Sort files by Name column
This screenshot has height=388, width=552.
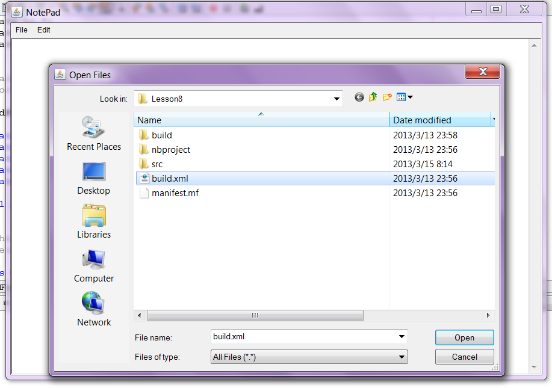(x=262, y=120)
